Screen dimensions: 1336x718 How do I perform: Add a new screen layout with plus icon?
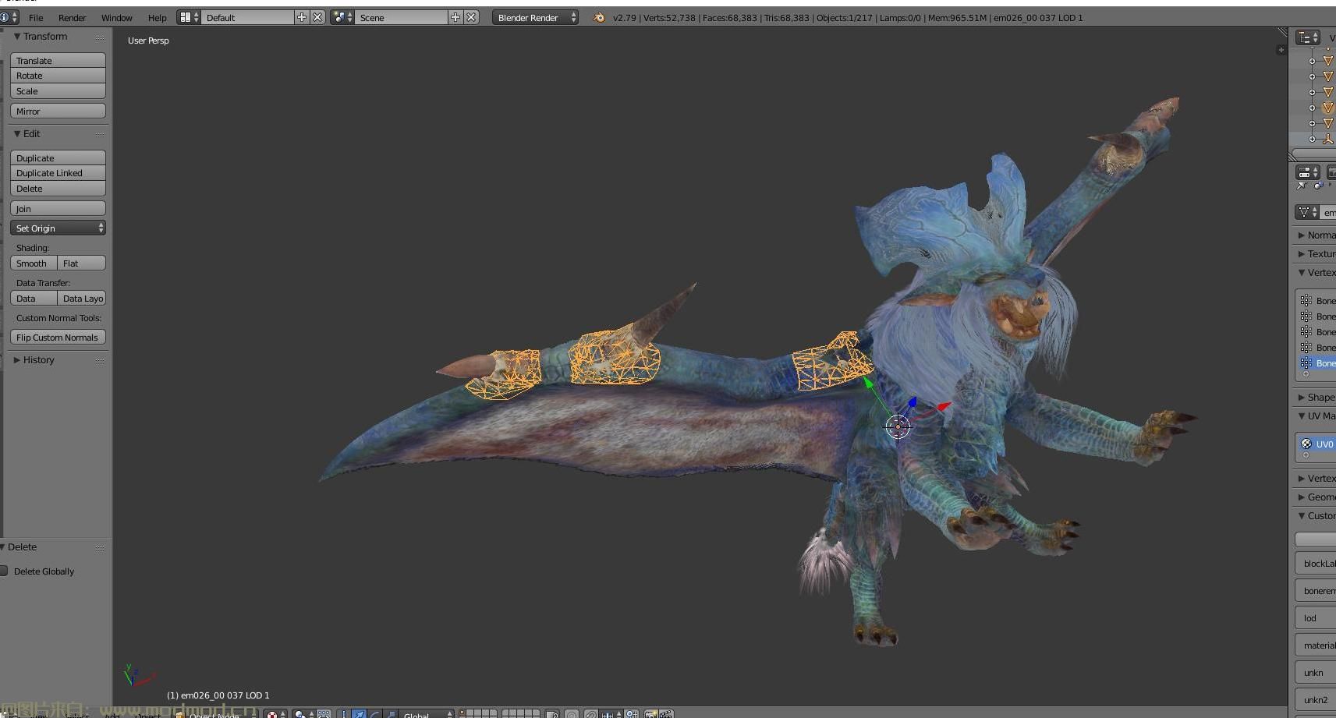coord(302,17)
